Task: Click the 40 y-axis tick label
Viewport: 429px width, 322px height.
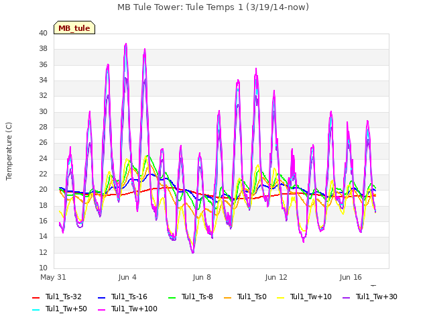Action: point(43,33)
